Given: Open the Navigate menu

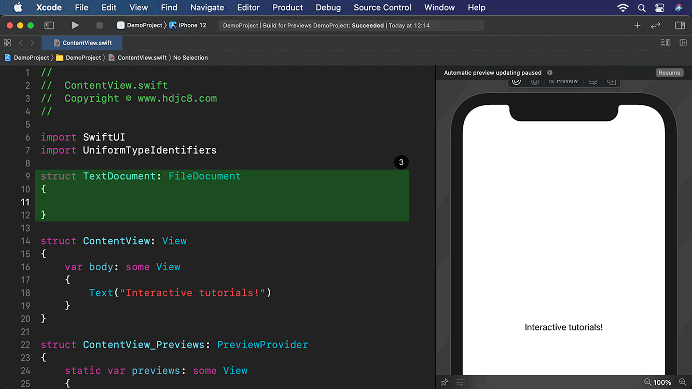Looking at the screenshot, I should (x=207, y=7).
